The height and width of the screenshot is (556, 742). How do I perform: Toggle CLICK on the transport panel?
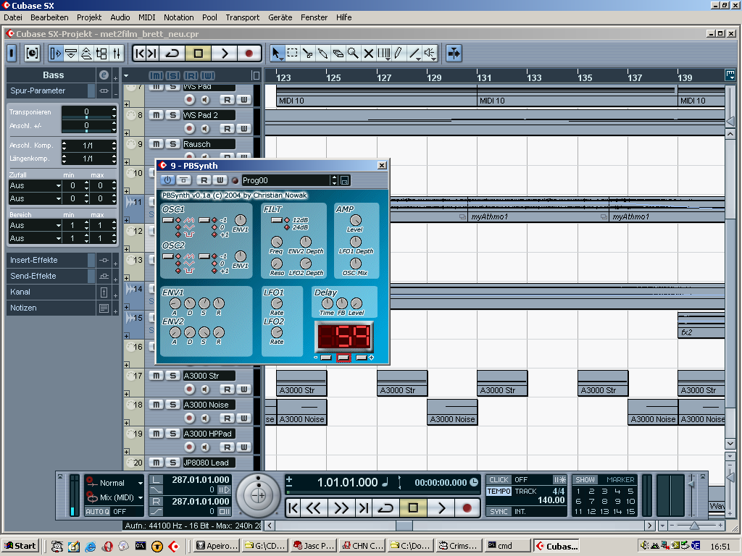pyautogui.click(x=499, y=480)
